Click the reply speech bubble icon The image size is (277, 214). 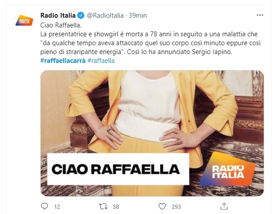coord(44,206)
